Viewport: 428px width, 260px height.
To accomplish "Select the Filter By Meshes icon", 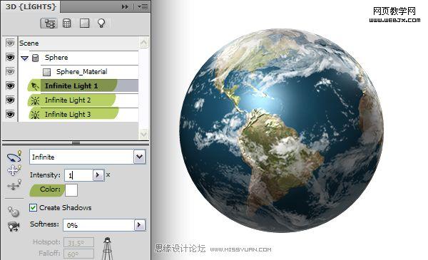I will coord(66,24).
